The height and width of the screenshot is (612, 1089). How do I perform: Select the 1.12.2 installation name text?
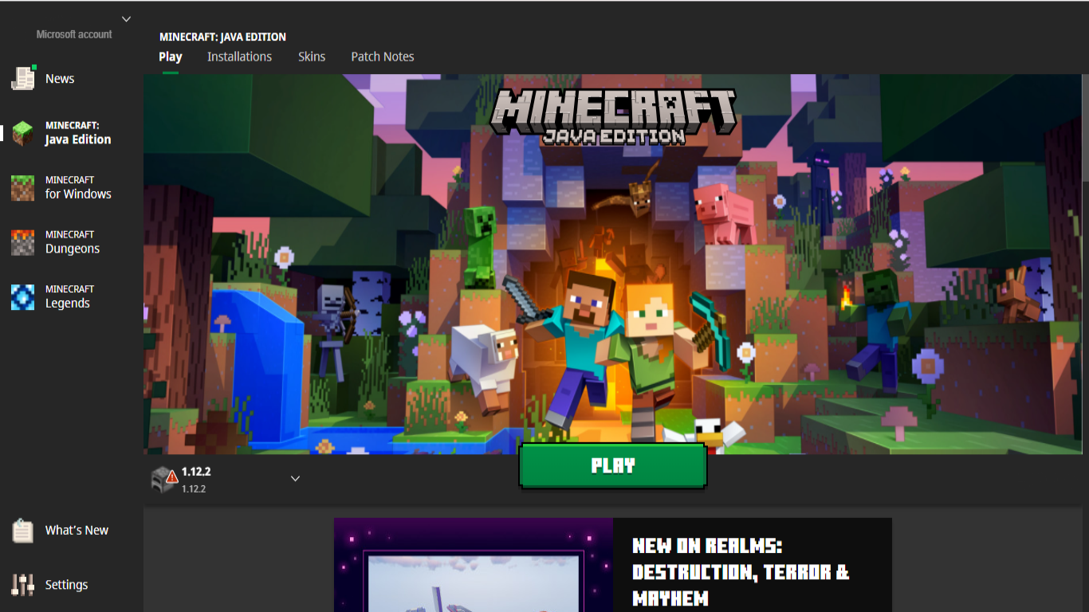(x=196, y=472)
